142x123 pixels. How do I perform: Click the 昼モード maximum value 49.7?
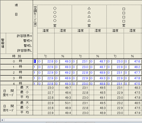click(68, 88)
